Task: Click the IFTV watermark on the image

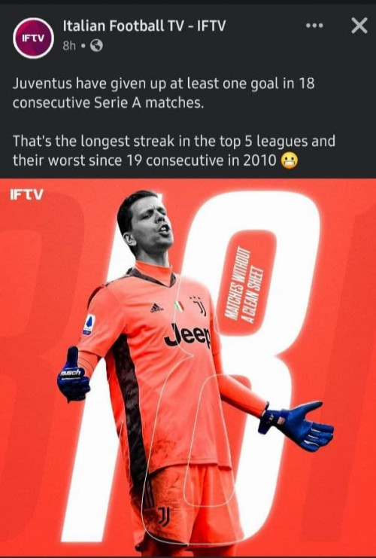Action: (26, 194)
